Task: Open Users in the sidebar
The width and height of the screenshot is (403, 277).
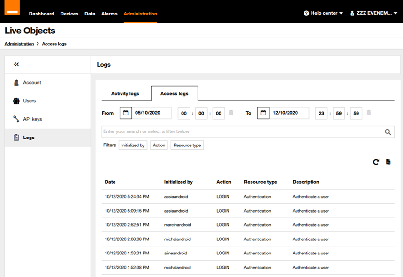Action: pos(47,101)
